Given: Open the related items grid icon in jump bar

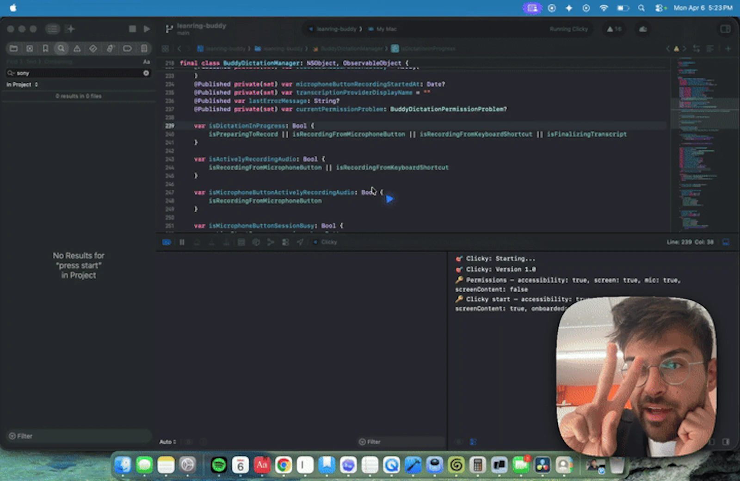Looking at the screenshot, I should (165, 49).
